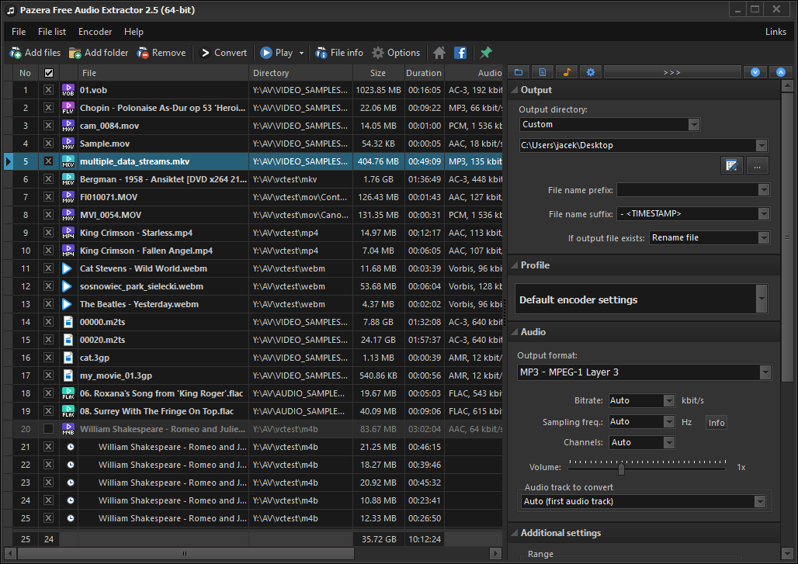Click the Info button beside sampling frequency

[716, 423]
